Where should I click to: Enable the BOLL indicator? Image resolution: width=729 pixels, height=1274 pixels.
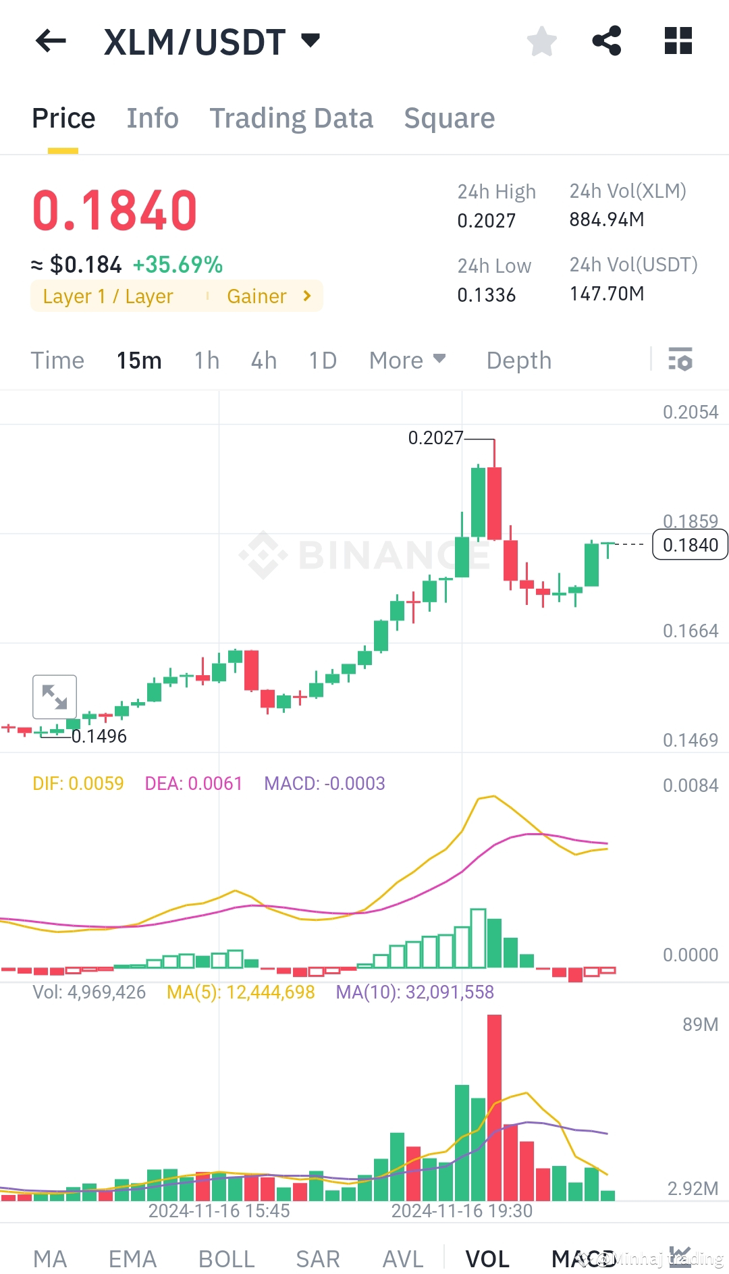[226, 1257]
